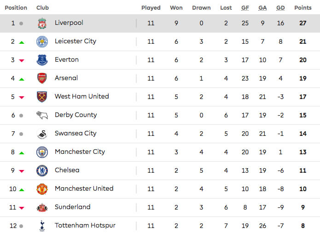The width and height of the screenshot is (320, 234).
Task: Click the Derby County ram logo
Action: point(42,115)
